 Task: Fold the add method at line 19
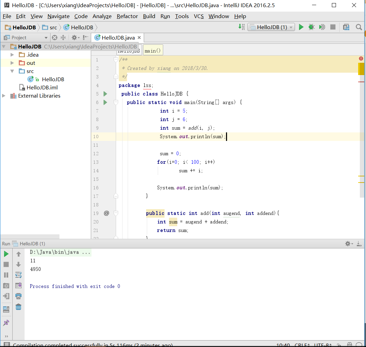[x=116, y=213]
